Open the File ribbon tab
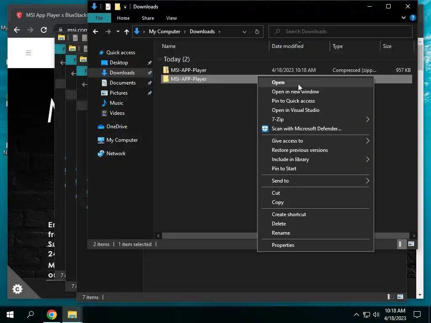Viewport: 431px width, 323px height. (x=99, y=18)
